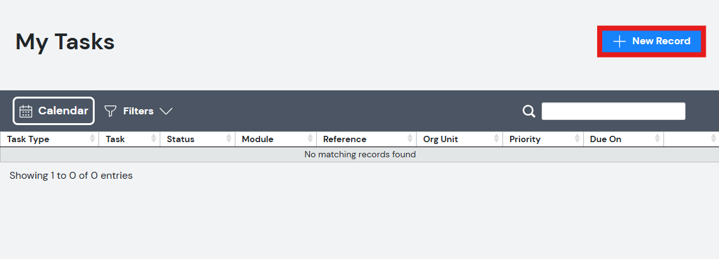Click the magnifying glass search icon

tap(529, 111)
